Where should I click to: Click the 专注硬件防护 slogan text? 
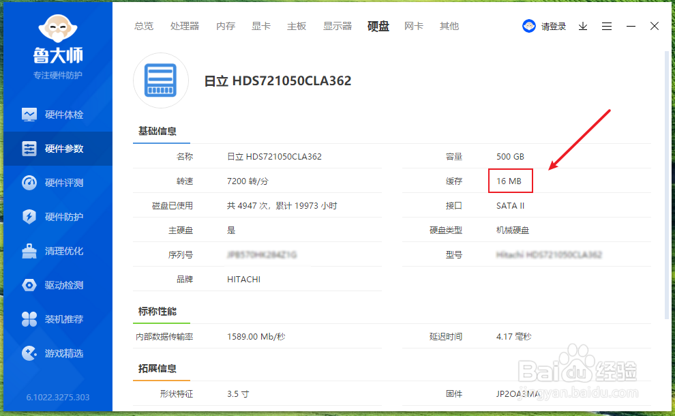click(x=58, y=76)
